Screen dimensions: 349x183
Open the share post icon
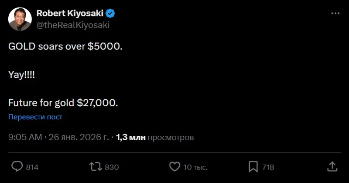(x=332, y=166)
